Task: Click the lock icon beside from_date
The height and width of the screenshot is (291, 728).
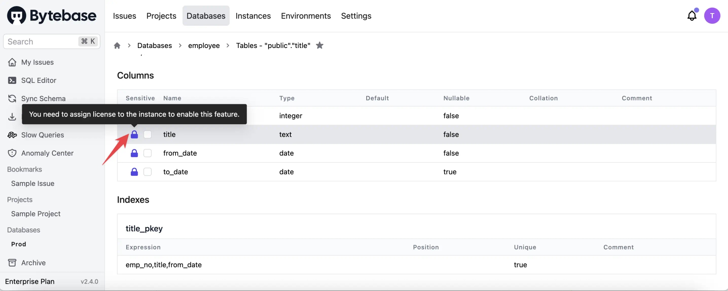Action: click(134, 153)
